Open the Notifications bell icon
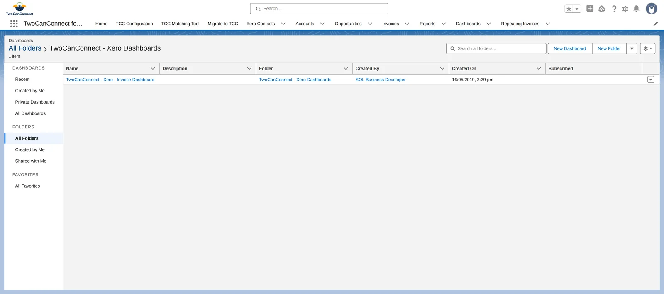 pyautogui.click(x=636, y=9)
